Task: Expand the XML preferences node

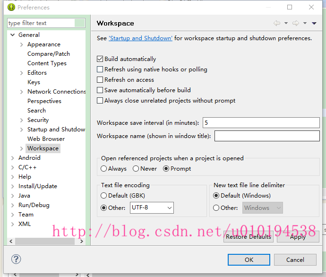Action: click(13, 224)
